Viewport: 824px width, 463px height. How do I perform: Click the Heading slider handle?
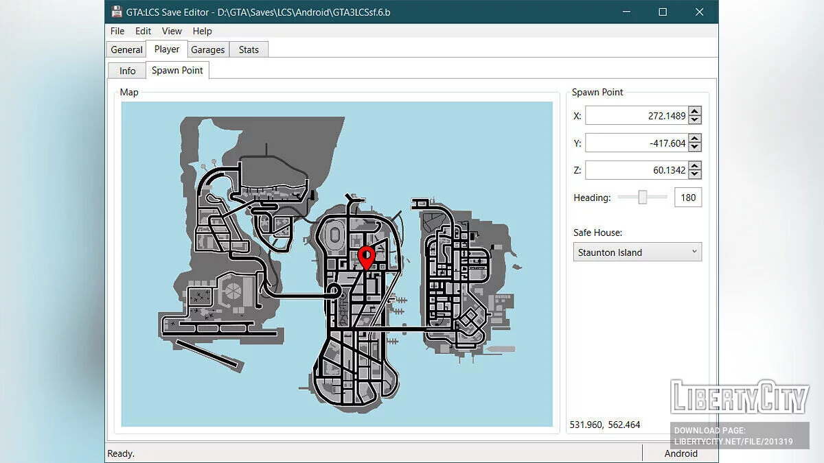click(x=643, y=198)
